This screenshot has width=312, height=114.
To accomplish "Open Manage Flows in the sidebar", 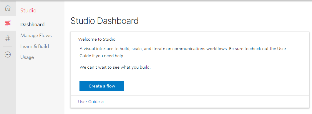I will coord(36,35).
